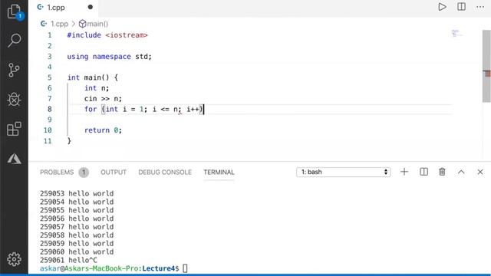Click the '#include <iostream>' line

[107, 35]
